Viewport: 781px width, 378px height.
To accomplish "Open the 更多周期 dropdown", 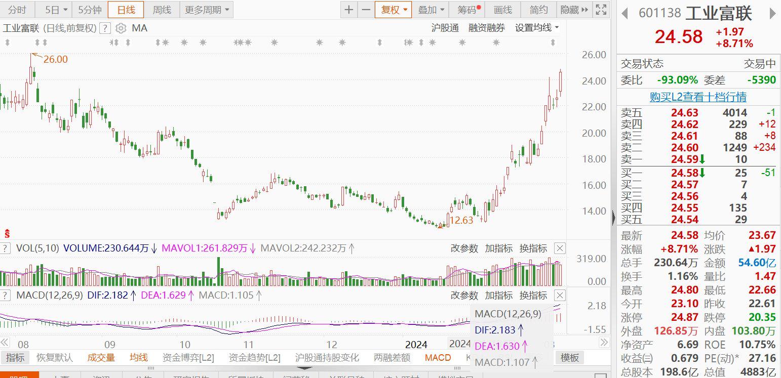I will coord(207,10).
